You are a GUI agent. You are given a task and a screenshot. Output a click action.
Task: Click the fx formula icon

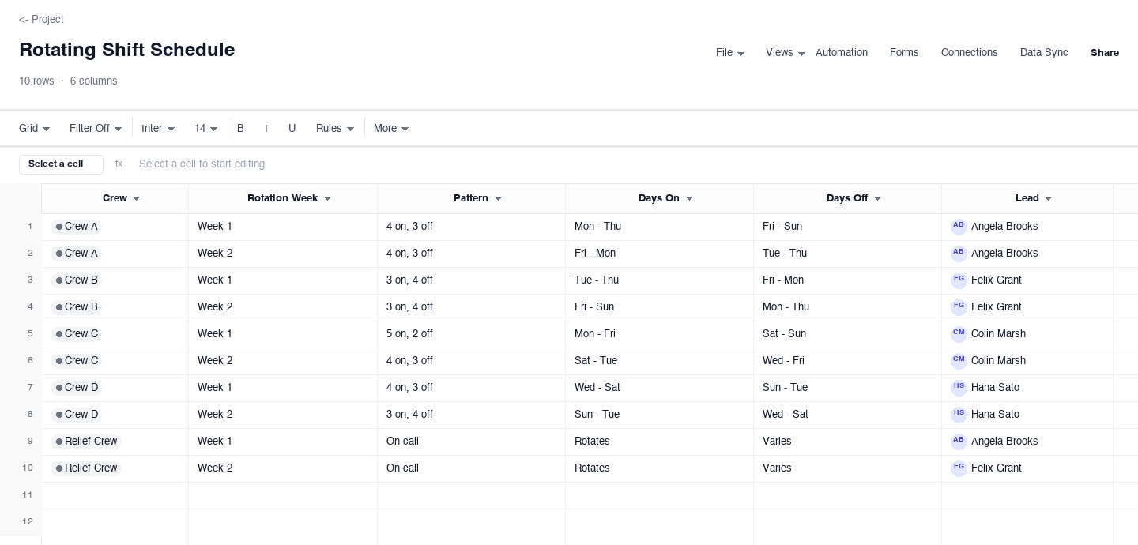click(x=119, y=163)
